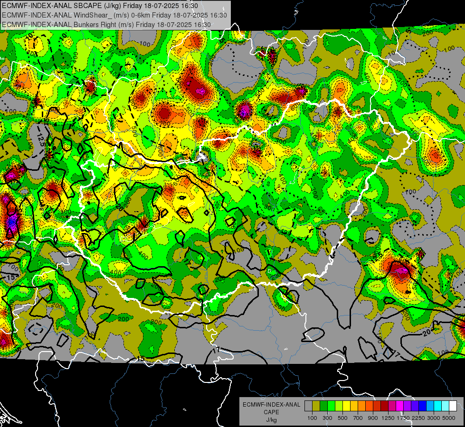Pick the dark red legend swatch
The image size is (465, 427).
[384, 406]
